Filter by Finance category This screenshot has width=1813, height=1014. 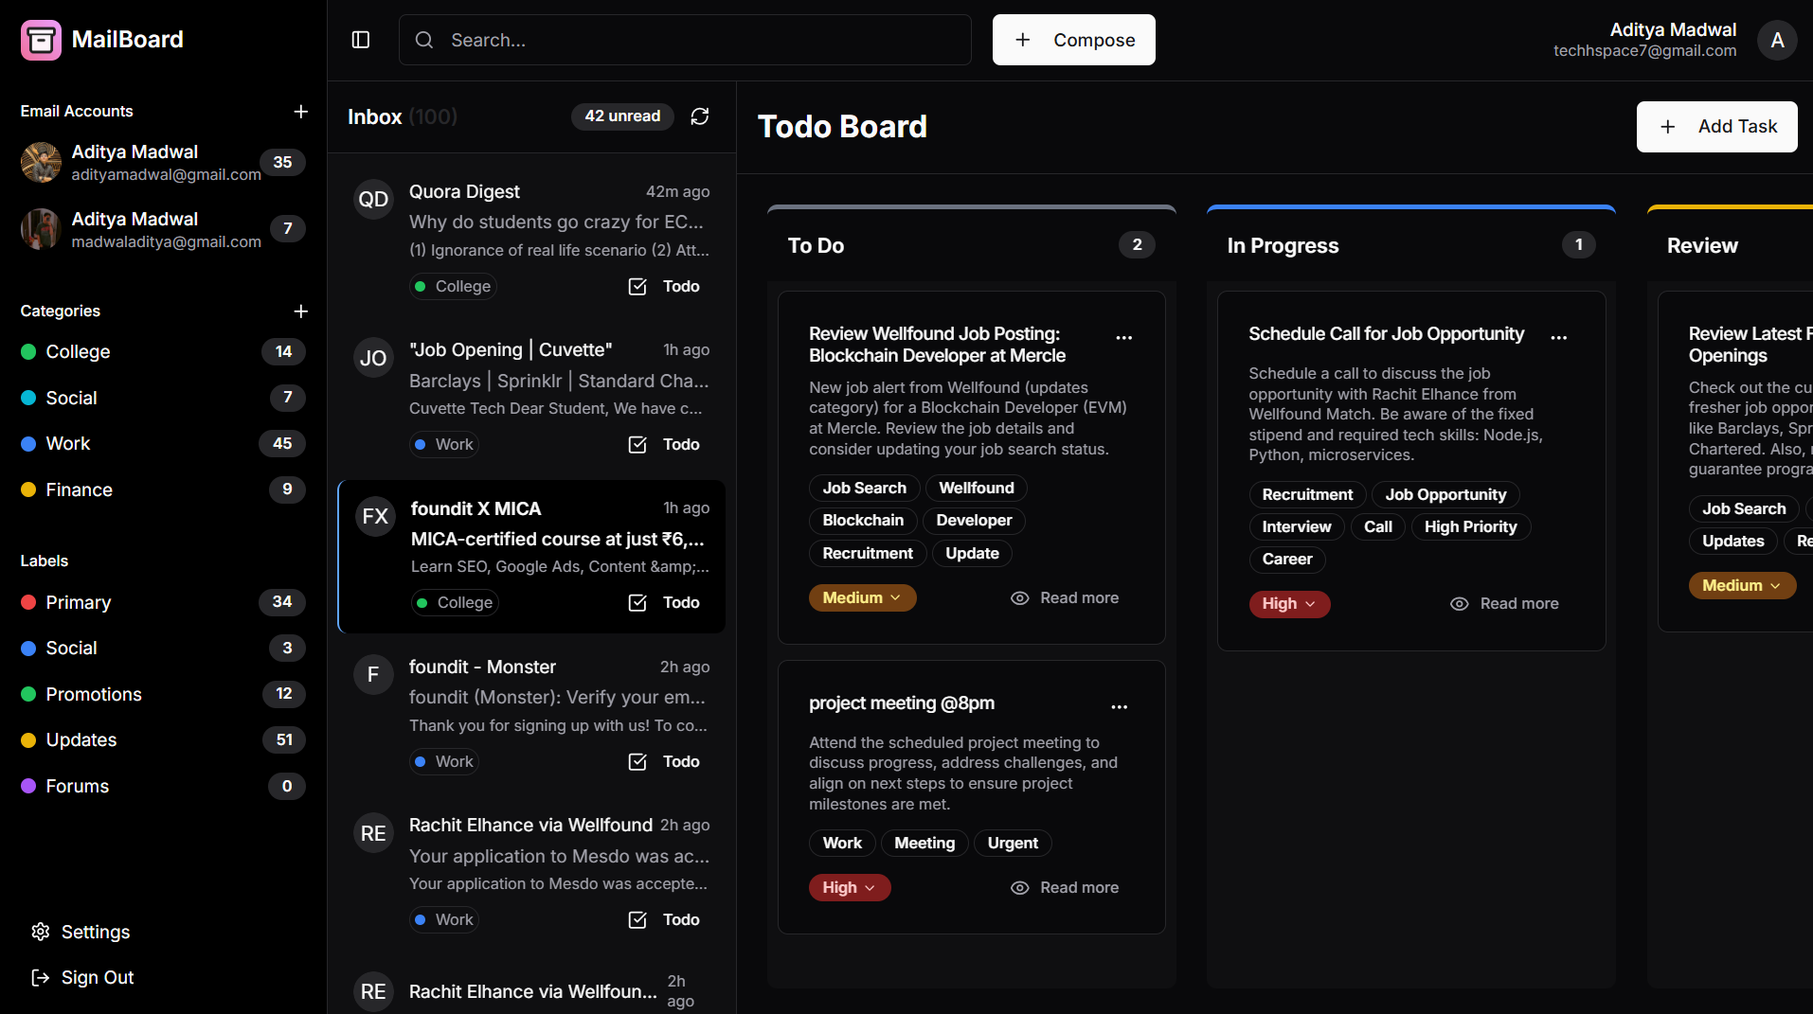coord(163,489)
